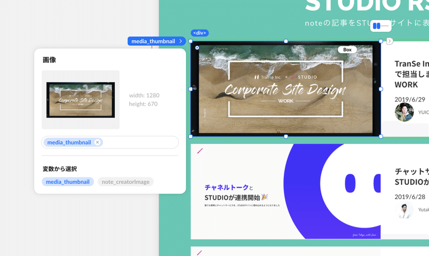Open the image preview thumbnail in panel
Viewport: 429px width, 256px height.
81,100
